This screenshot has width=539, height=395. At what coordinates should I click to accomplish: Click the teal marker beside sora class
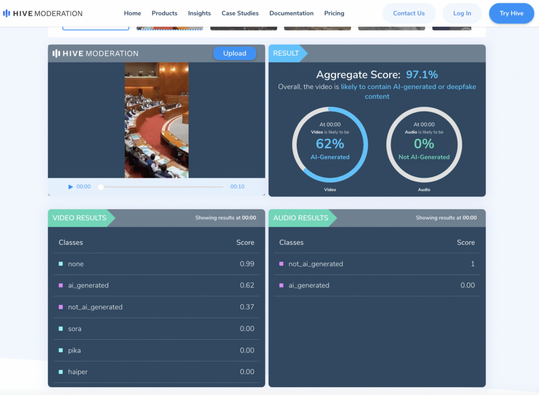[x=61, y=329]
